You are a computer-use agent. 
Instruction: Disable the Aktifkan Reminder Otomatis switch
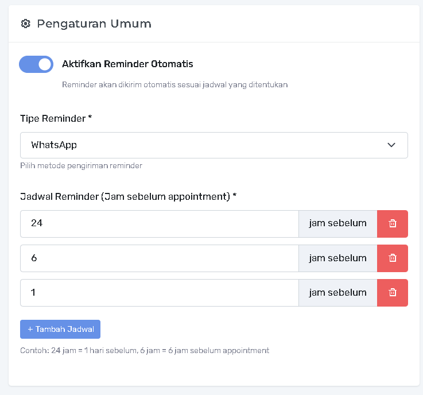click(x=36, y=64)
